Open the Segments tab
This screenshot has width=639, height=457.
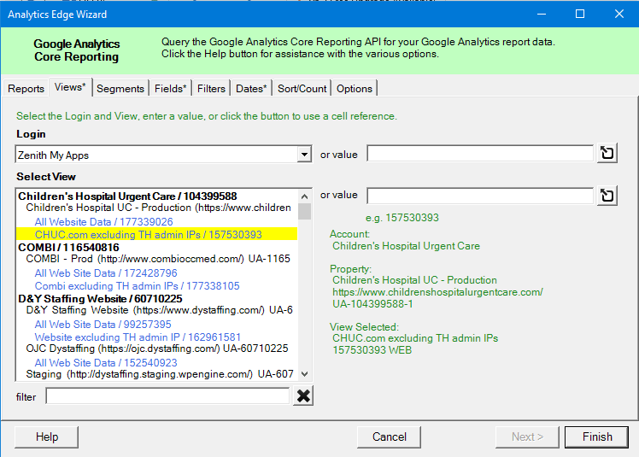click(120, 89)
